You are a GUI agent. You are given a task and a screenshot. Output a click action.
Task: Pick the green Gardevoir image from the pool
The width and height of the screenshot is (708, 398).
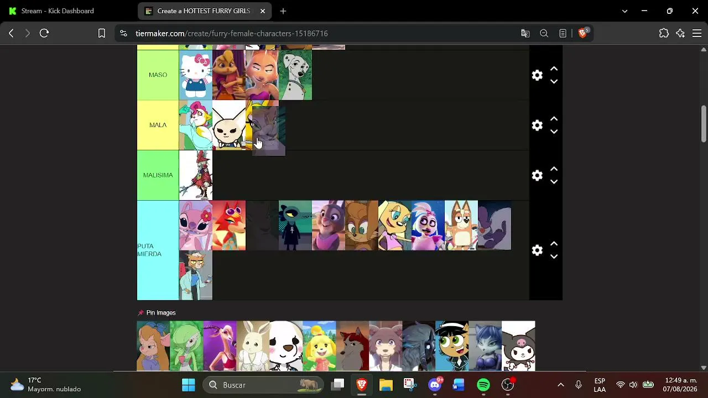pos(186,346)
